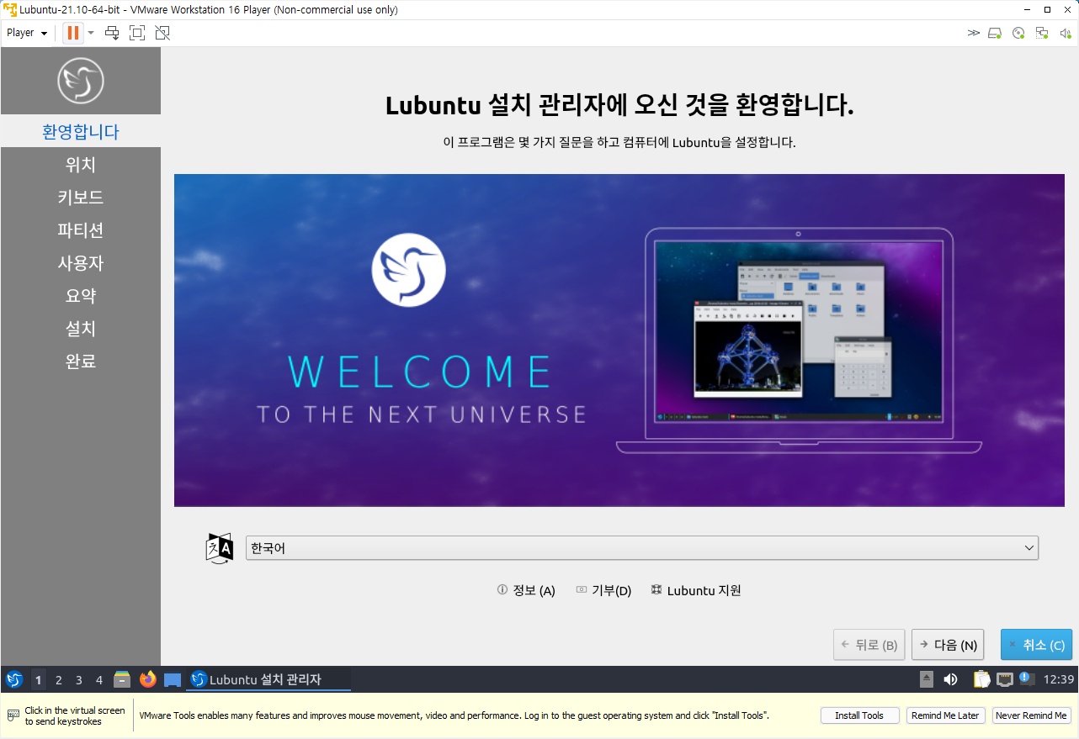The width and height of the screenshot is (1079, 739).
Task: Expand the VMware device toolbar chevron
Action: 974,33
